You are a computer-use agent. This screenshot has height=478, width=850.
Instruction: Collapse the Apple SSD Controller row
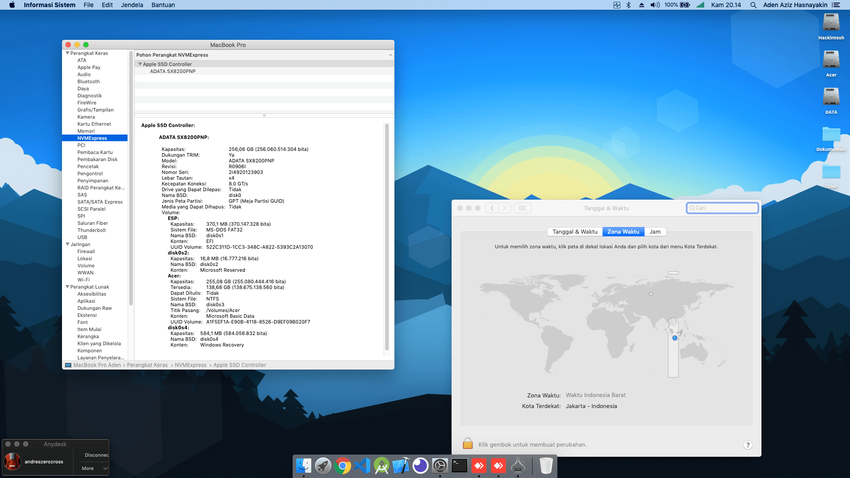click(140, 64)
